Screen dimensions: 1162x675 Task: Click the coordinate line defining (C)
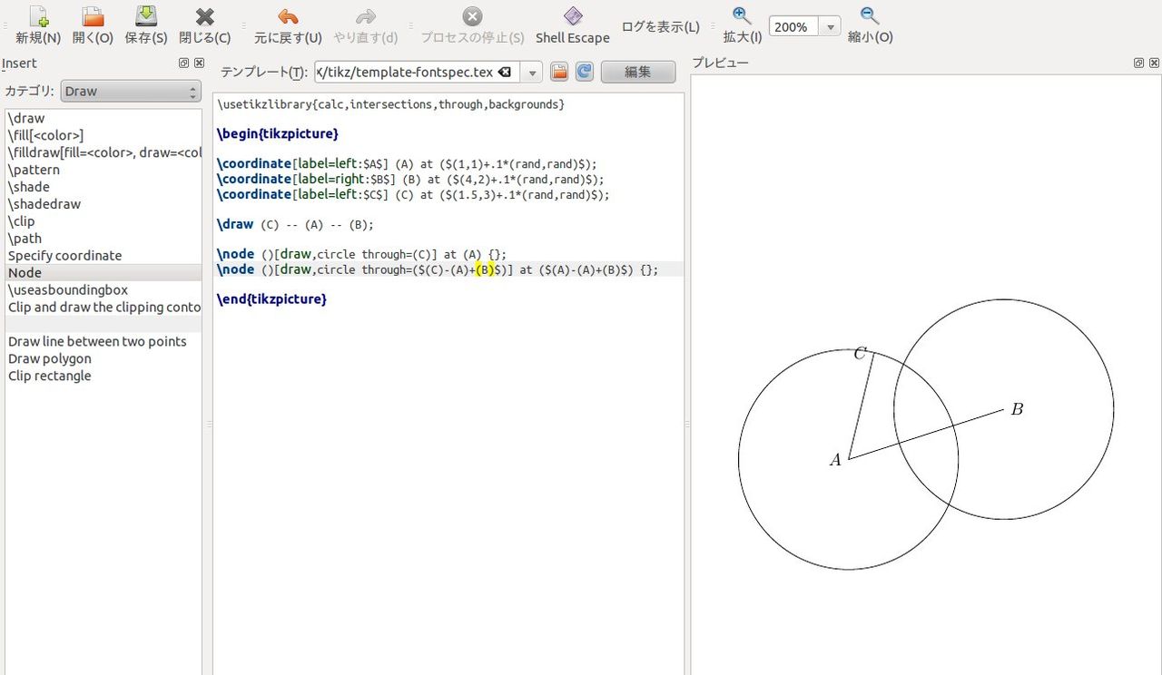413,194
